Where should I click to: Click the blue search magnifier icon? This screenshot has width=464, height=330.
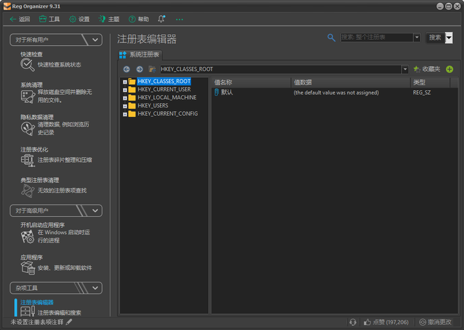(331, 37)
